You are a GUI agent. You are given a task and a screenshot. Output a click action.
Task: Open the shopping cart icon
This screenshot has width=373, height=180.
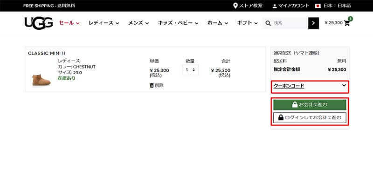[347, 23]
